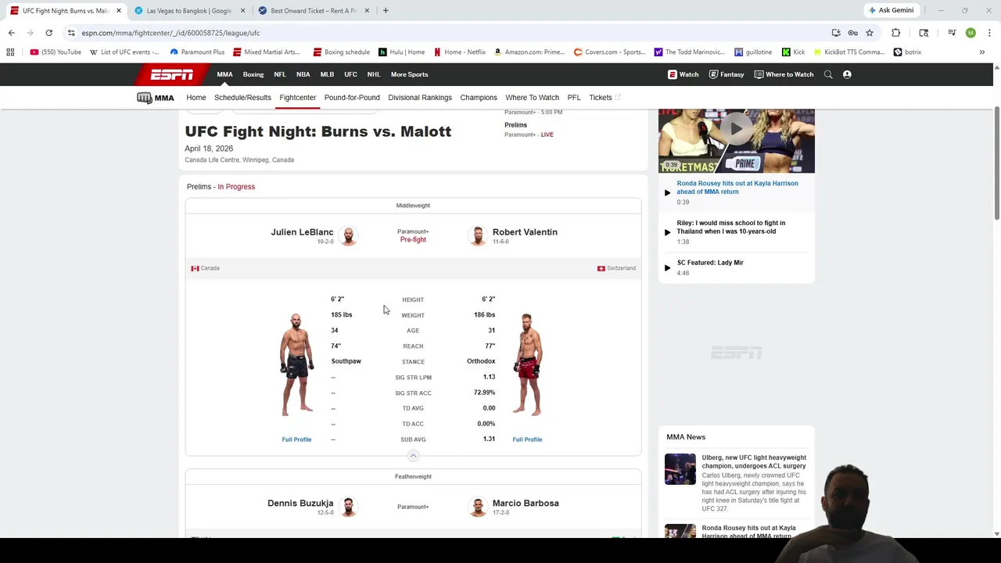The height and width of the screenshot is (563, 1001).
Task: Open Ask Gemini button
Action: click(x=891, y=10)
